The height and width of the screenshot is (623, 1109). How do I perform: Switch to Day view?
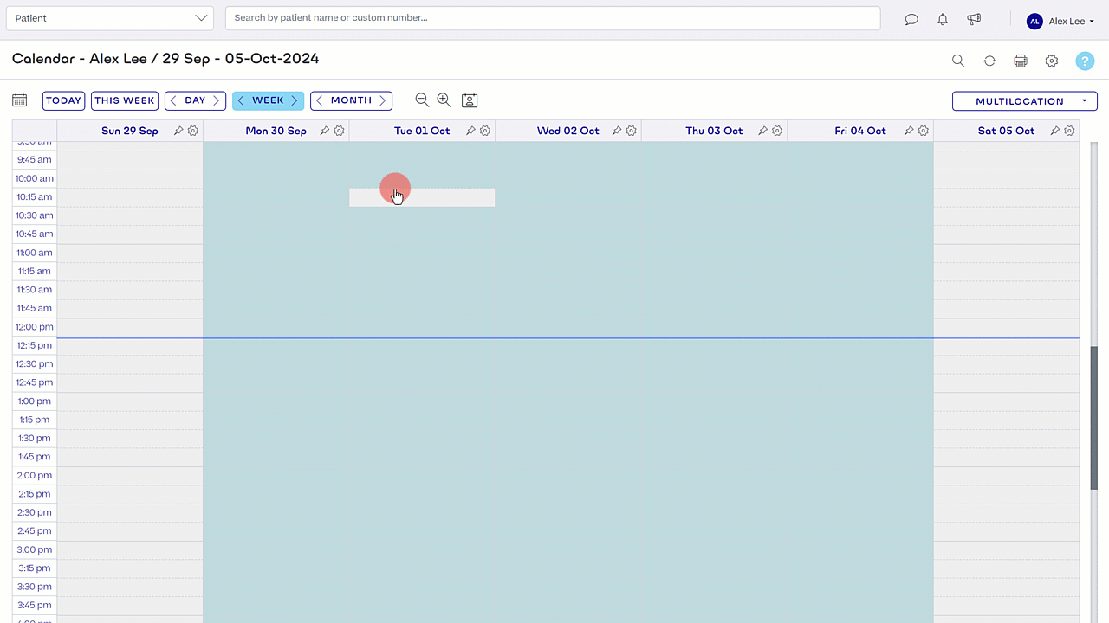coord(195,100)
